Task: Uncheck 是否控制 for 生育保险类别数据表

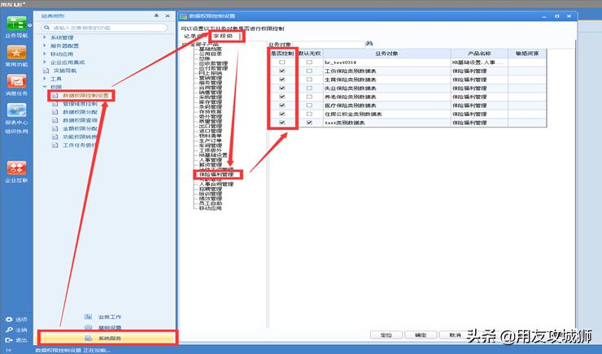Action: (x=282, y=80)
